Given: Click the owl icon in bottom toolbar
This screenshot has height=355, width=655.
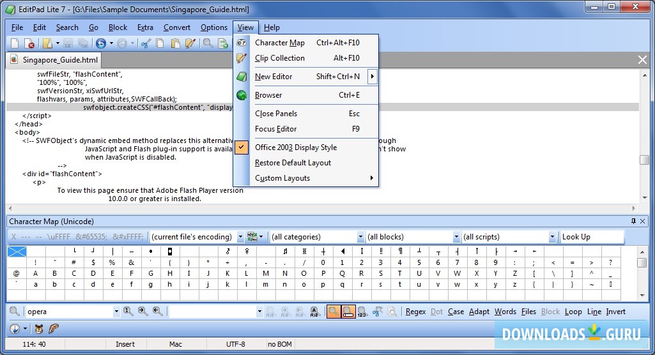Looking at the screenshot, I should [x=39, y=329].
